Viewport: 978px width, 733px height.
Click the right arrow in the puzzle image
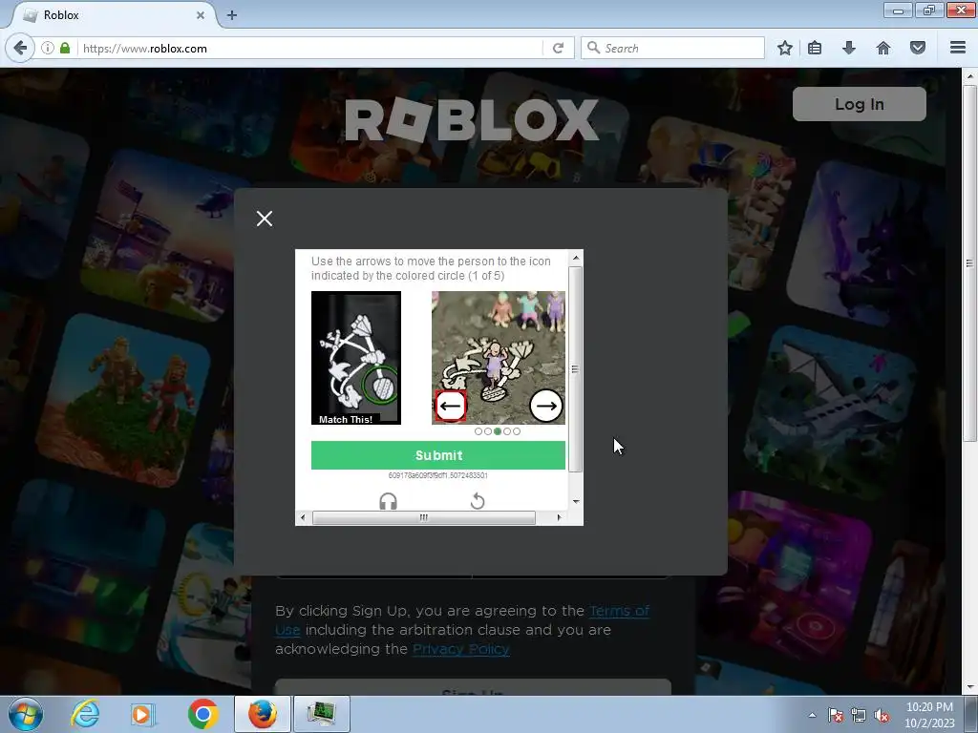click(x=546, y=407)
